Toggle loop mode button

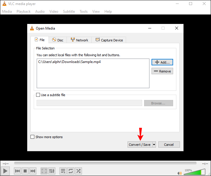coord(71,171)
